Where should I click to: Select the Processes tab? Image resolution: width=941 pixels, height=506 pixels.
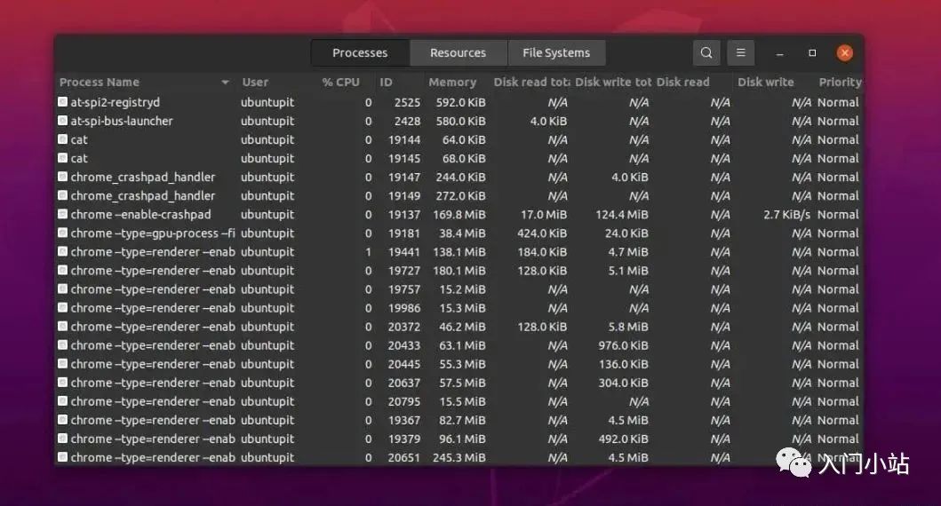point(360,52)
